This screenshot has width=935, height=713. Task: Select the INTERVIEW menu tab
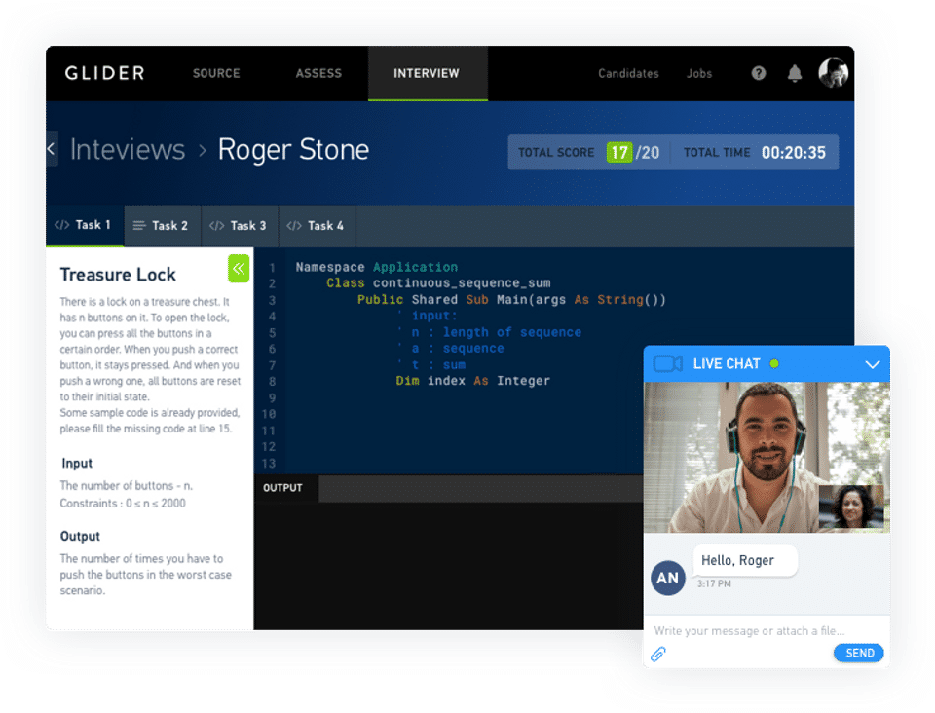point(428,73)
